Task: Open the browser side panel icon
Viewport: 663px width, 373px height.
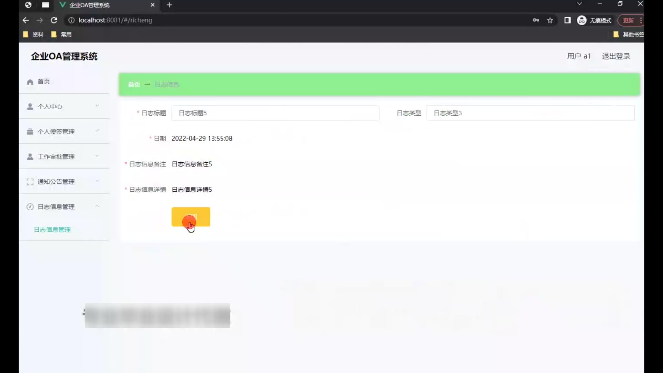Action: 567,20
